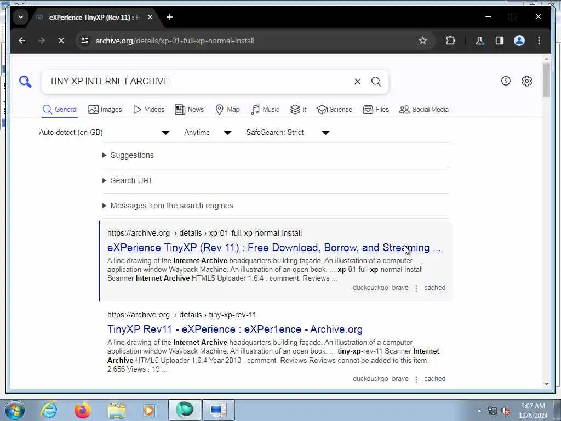Bookmark this page with the star icon

pos(422,41)
